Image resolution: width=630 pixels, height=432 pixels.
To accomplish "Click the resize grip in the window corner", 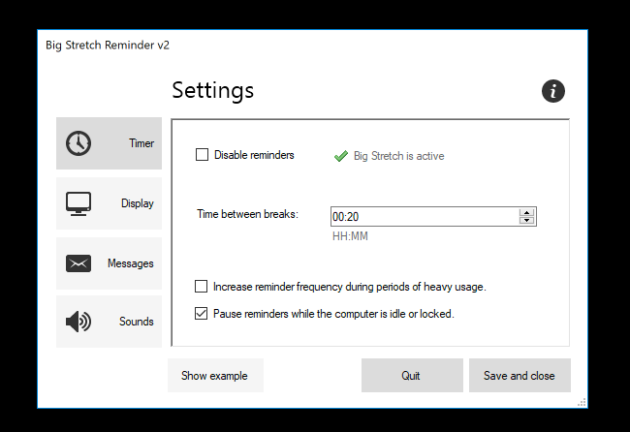I will tap(582, 402).
